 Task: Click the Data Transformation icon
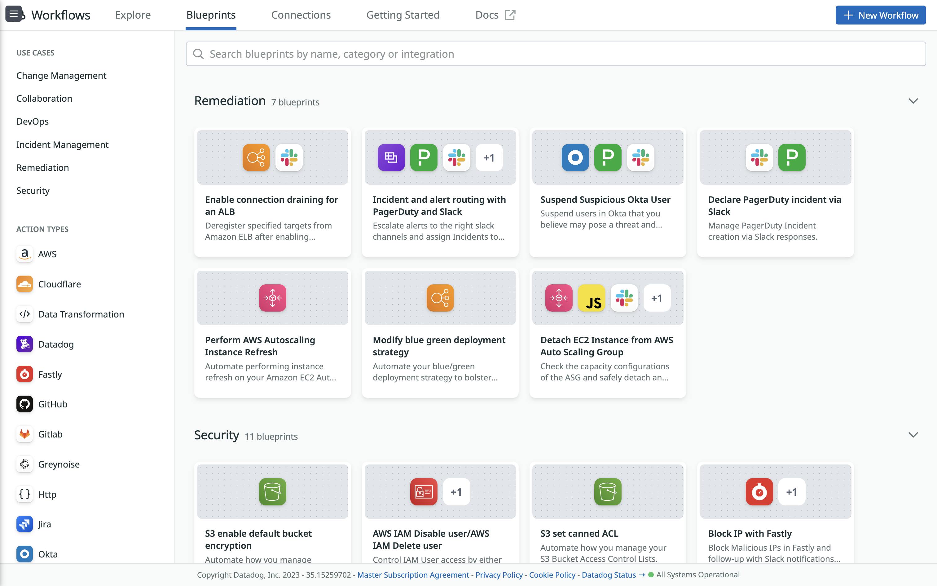(24, 314)
